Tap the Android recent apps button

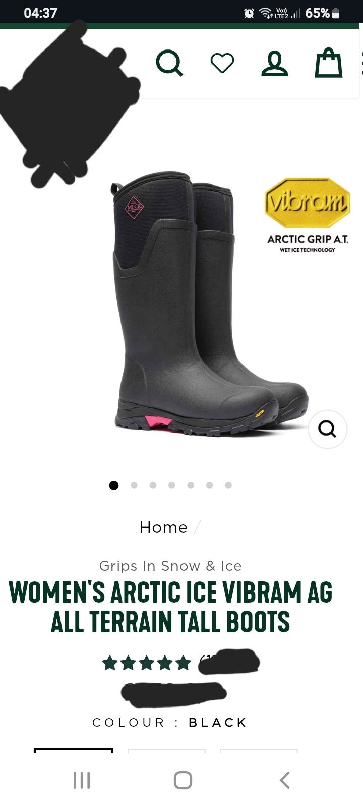82,780
